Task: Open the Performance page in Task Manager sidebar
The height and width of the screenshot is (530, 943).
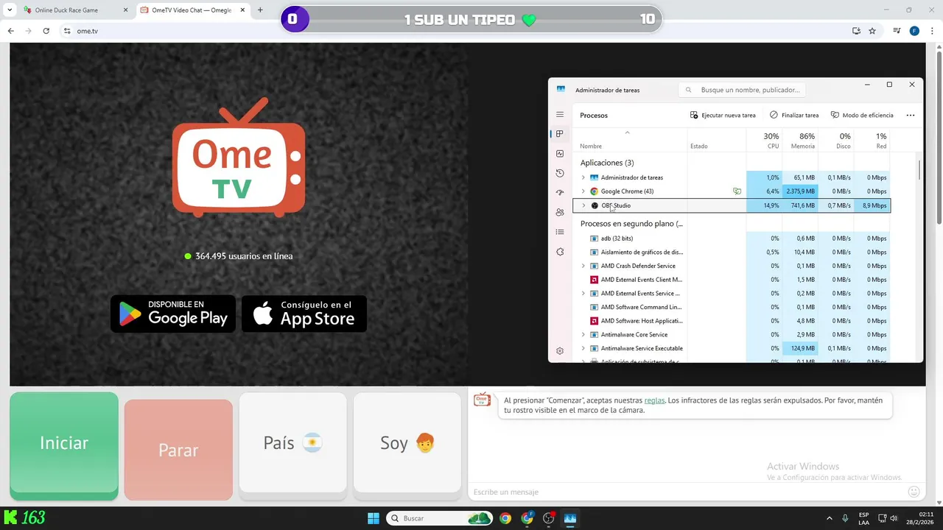Action: [x=560, y=154]
